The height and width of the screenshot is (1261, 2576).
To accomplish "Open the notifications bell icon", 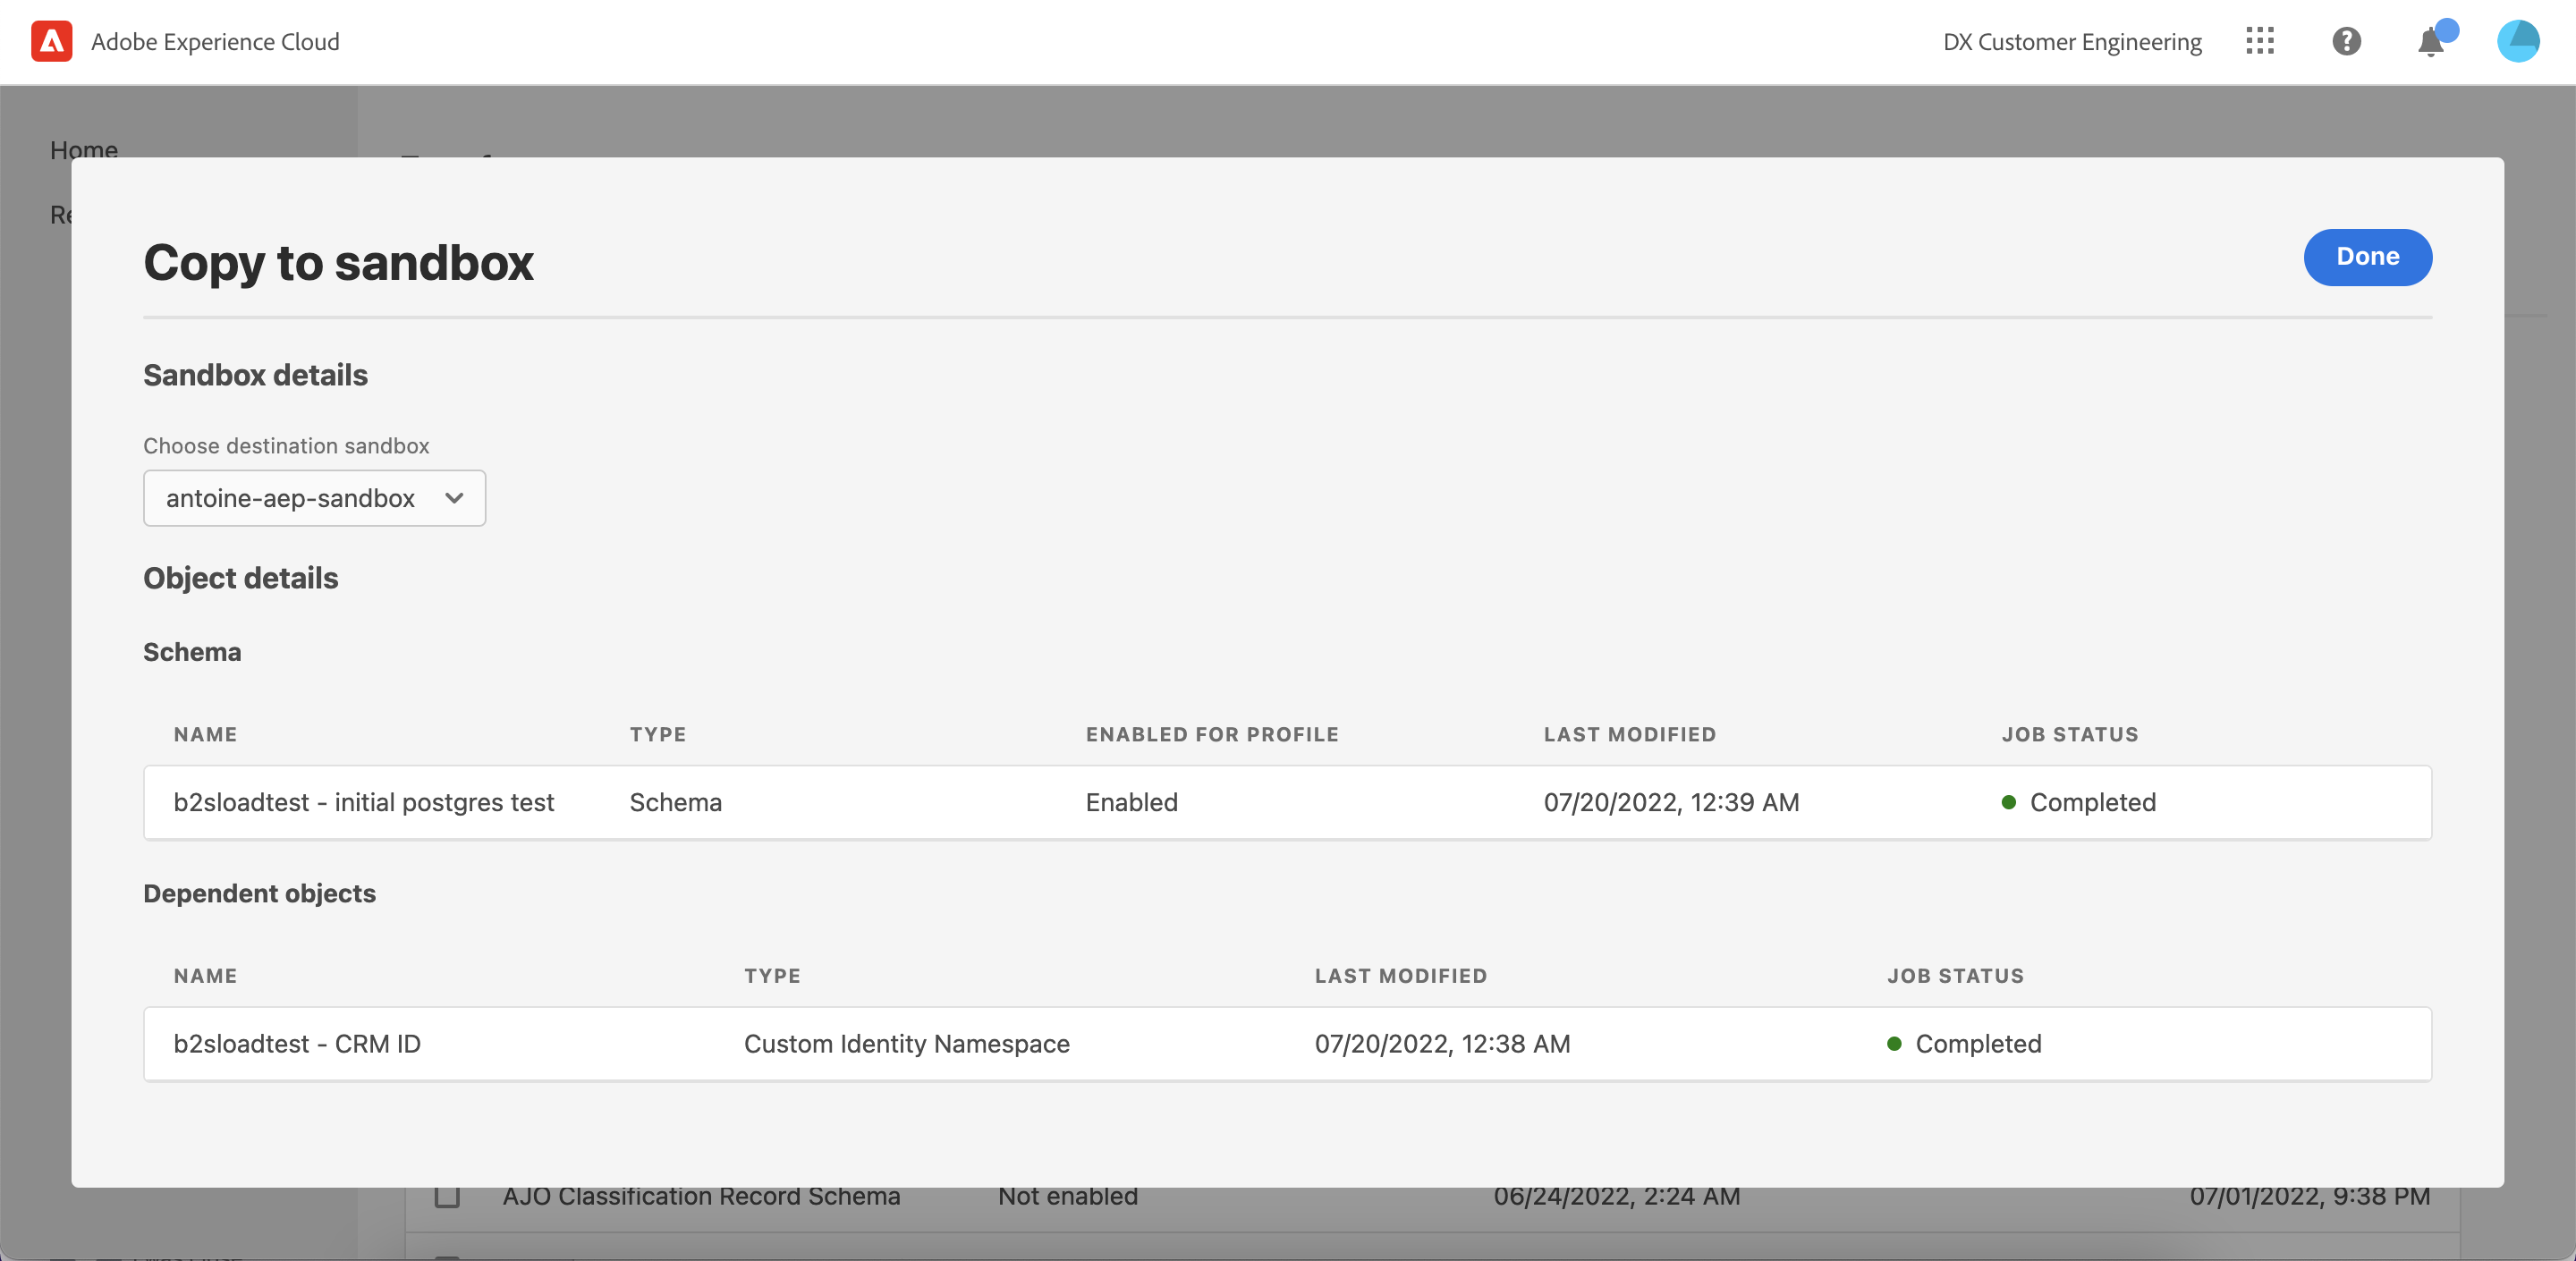I will 2431,42.
